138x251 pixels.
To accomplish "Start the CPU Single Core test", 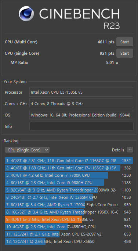I will (124, 53).
